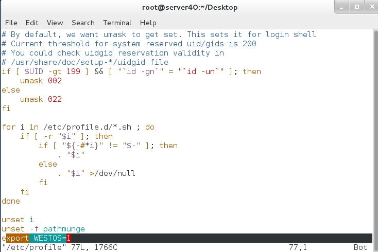The height and width of the screenshot is (252, 378).
Task: Open the Edit menu
Action: click(32, 23)
